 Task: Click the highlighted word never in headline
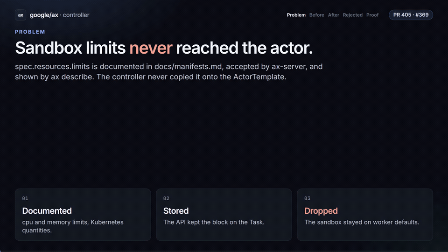coord(151,48)
